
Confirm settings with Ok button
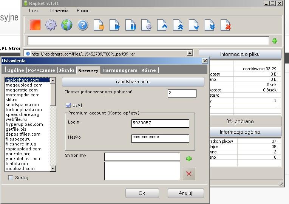pos(142,193)
